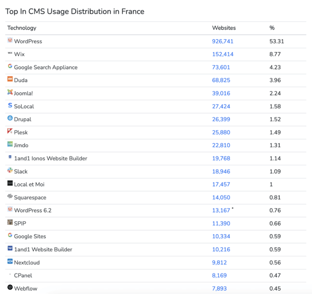312x294 pixels.
Task: Click the Technology column header
Action: 22,28
